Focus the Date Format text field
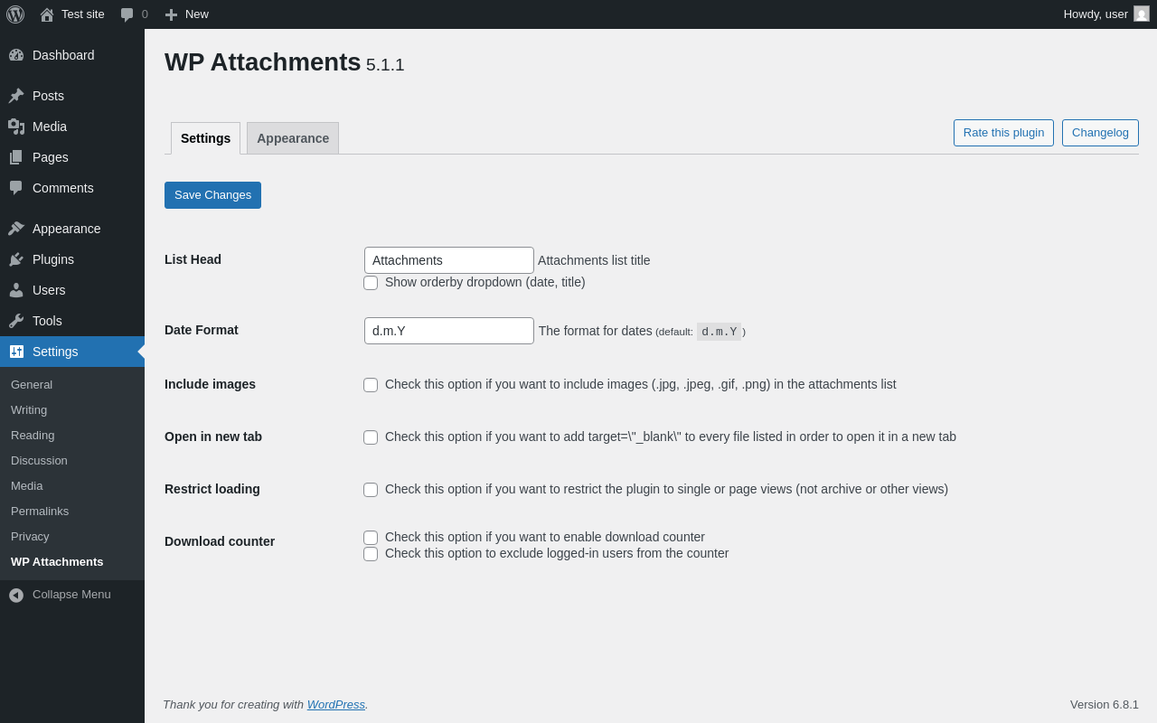 [449, 331]
